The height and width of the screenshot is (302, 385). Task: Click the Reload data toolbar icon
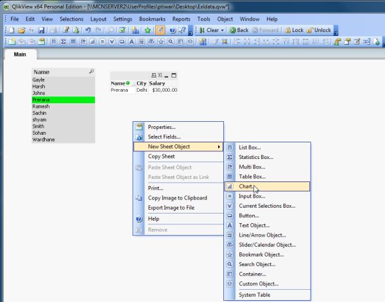click(76, 30)
